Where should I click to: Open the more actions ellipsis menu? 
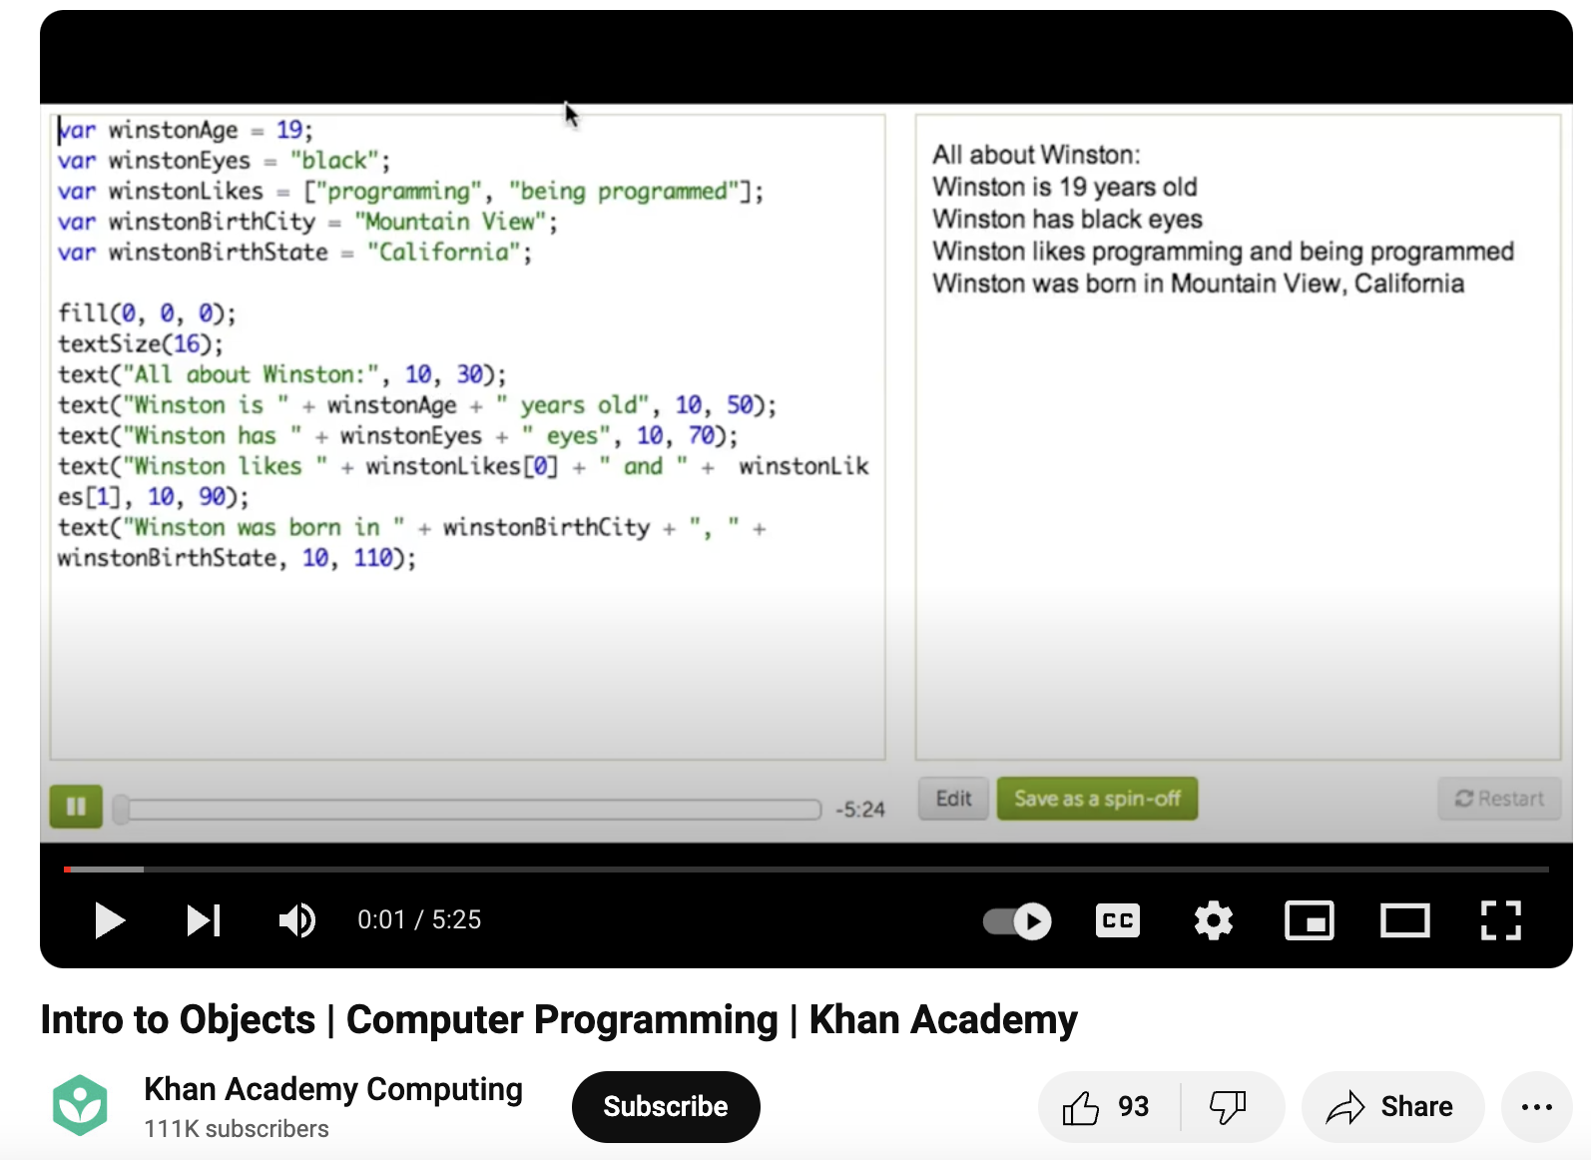[1537, 1106]
